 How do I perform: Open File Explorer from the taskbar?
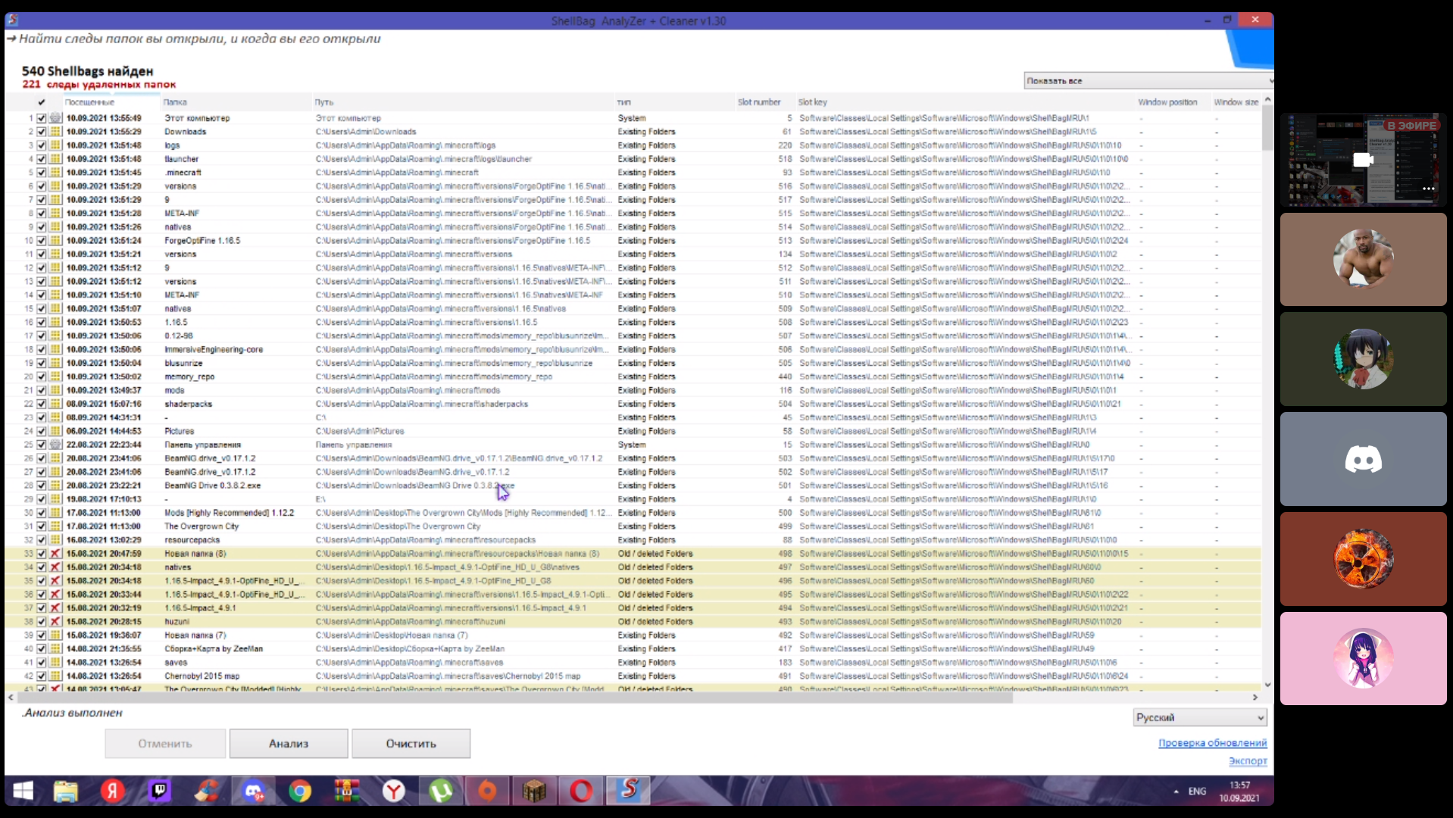[x=66, y=791]
